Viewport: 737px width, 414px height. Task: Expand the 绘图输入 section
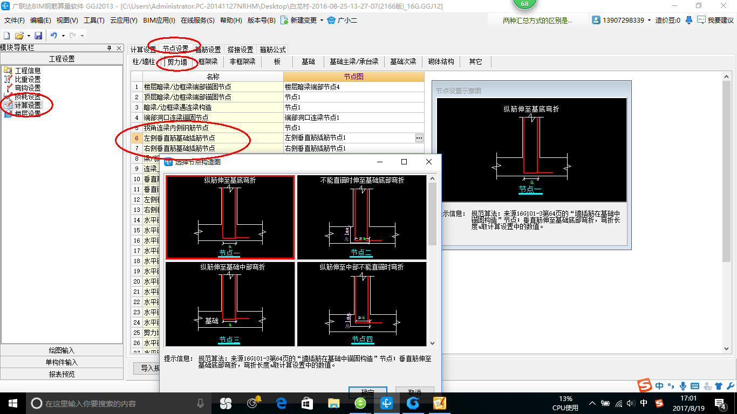click(x=62, y=350)
